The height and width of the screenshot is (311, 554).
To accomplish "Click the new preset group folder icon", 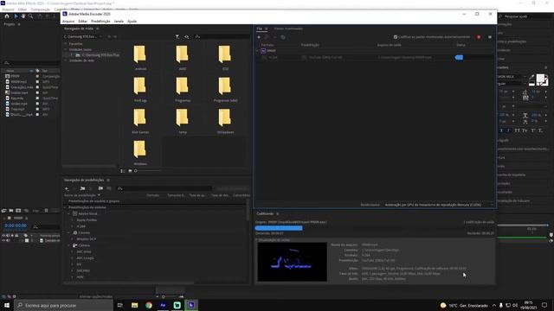I will [83, 188].
